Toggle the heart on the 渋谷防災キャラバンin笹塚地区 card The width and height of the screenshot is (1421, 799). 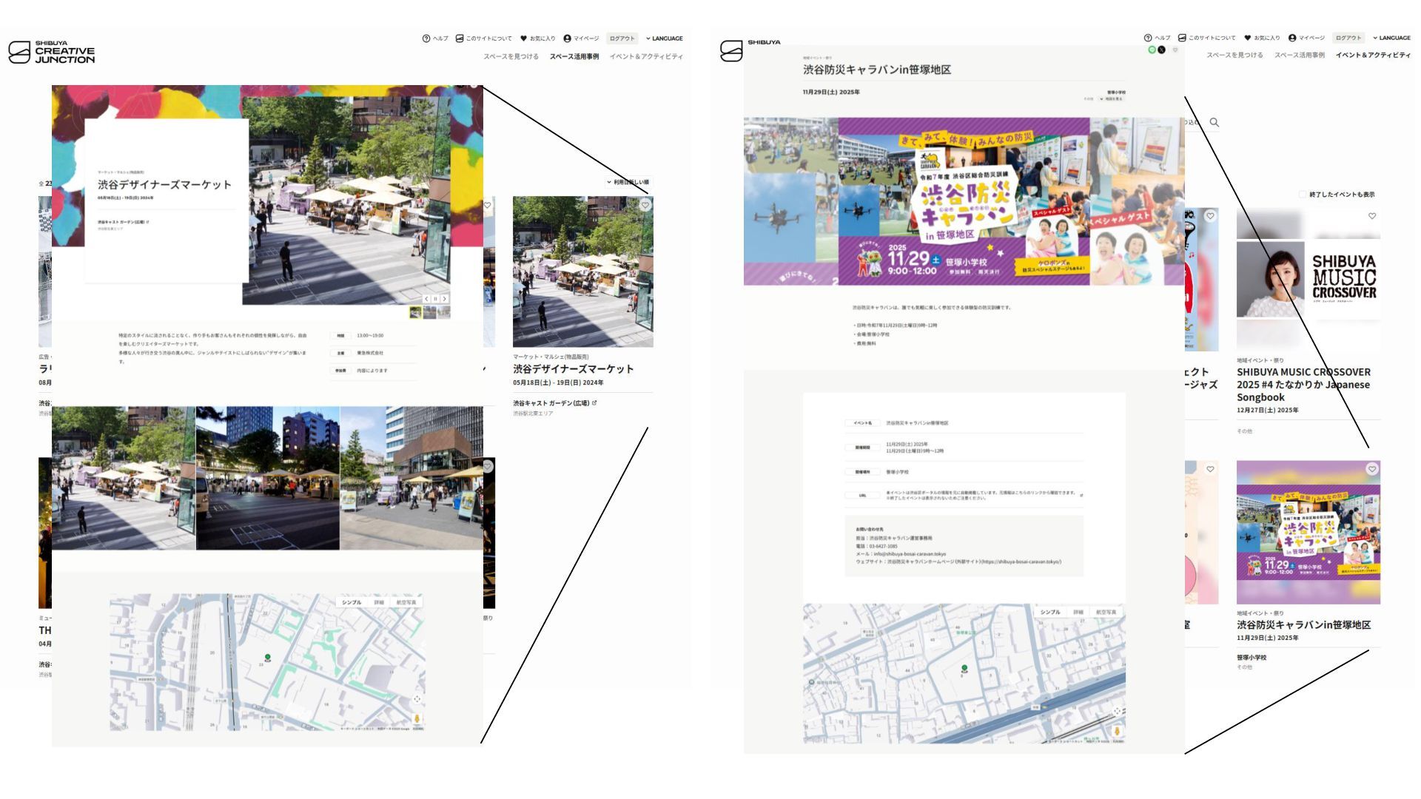click(1371, 469)
